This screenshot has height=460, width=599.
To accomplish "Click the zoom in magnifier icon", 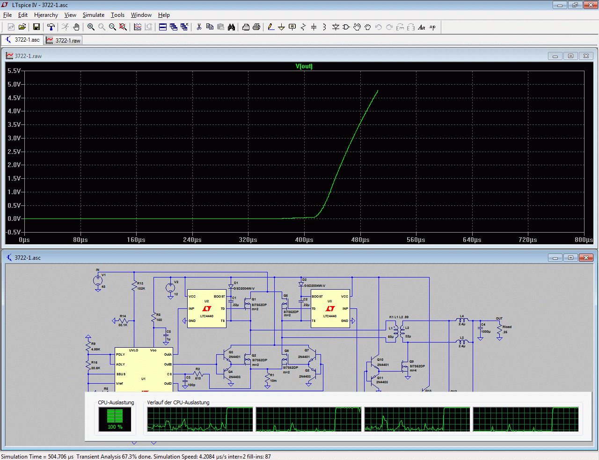I will click(x=91, y=27).
